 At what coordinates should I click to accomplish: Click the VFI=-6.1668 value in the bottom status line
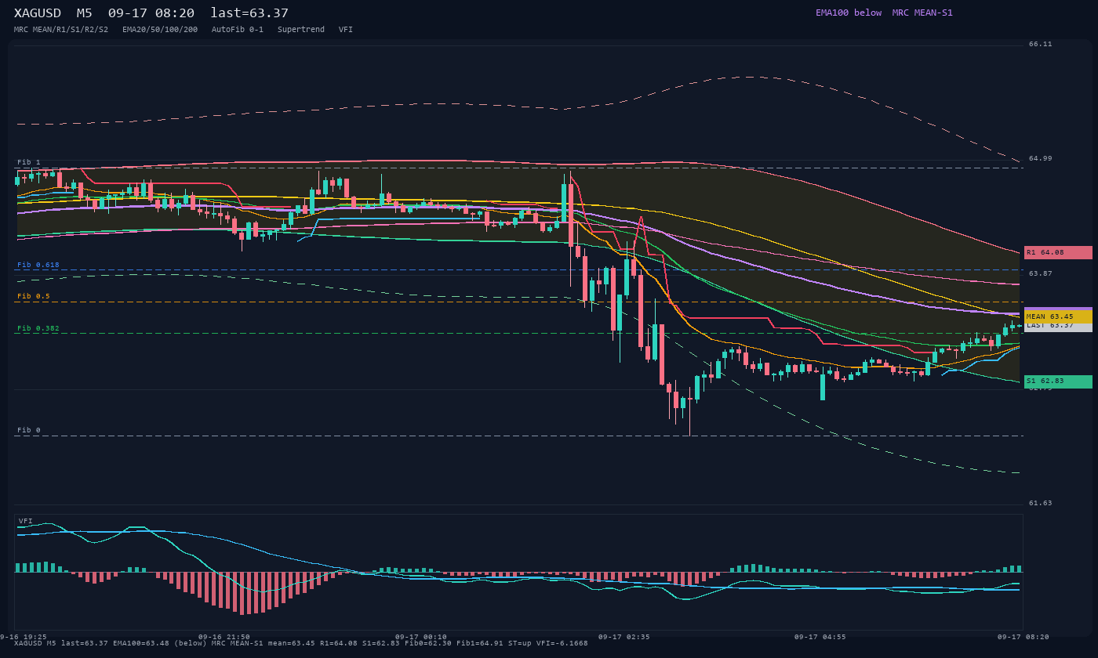(x=562, y=643)
